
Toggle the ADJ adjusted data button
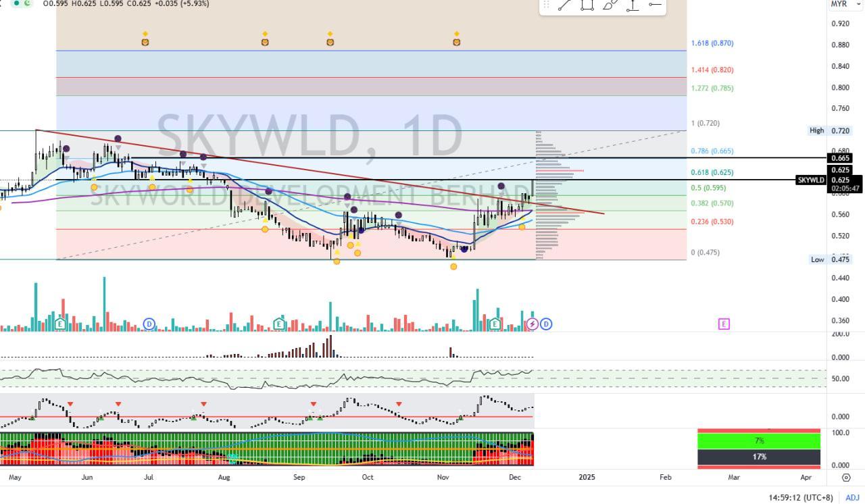point(852,497)
